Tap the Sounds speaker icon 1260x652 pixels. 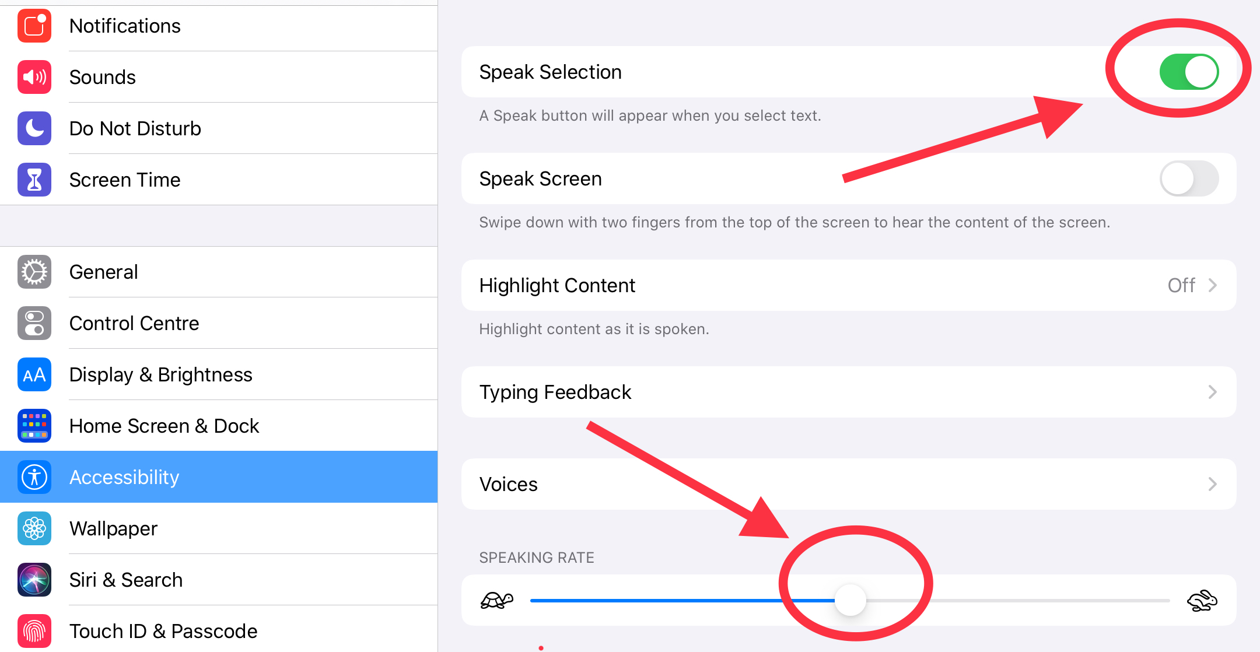pyautogui.click(x=34, y=77)
